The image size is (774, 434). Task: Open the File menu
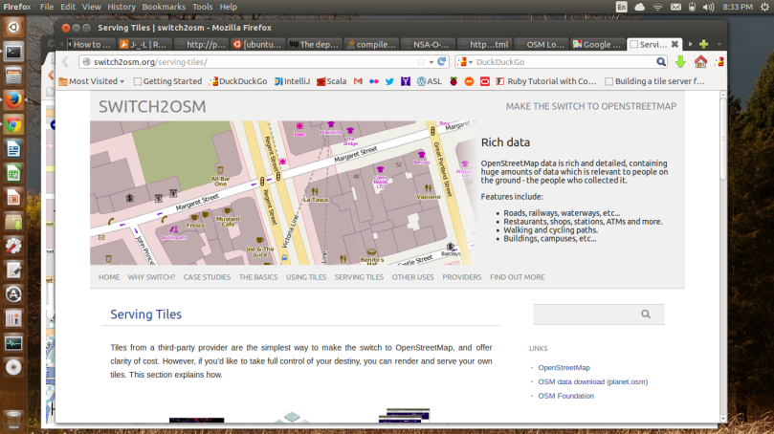click(x=47, y=7)
